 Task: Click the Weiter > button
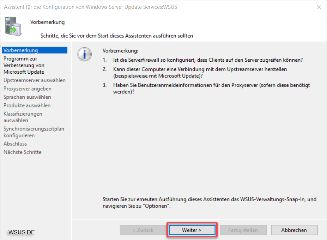click(192, 230)
